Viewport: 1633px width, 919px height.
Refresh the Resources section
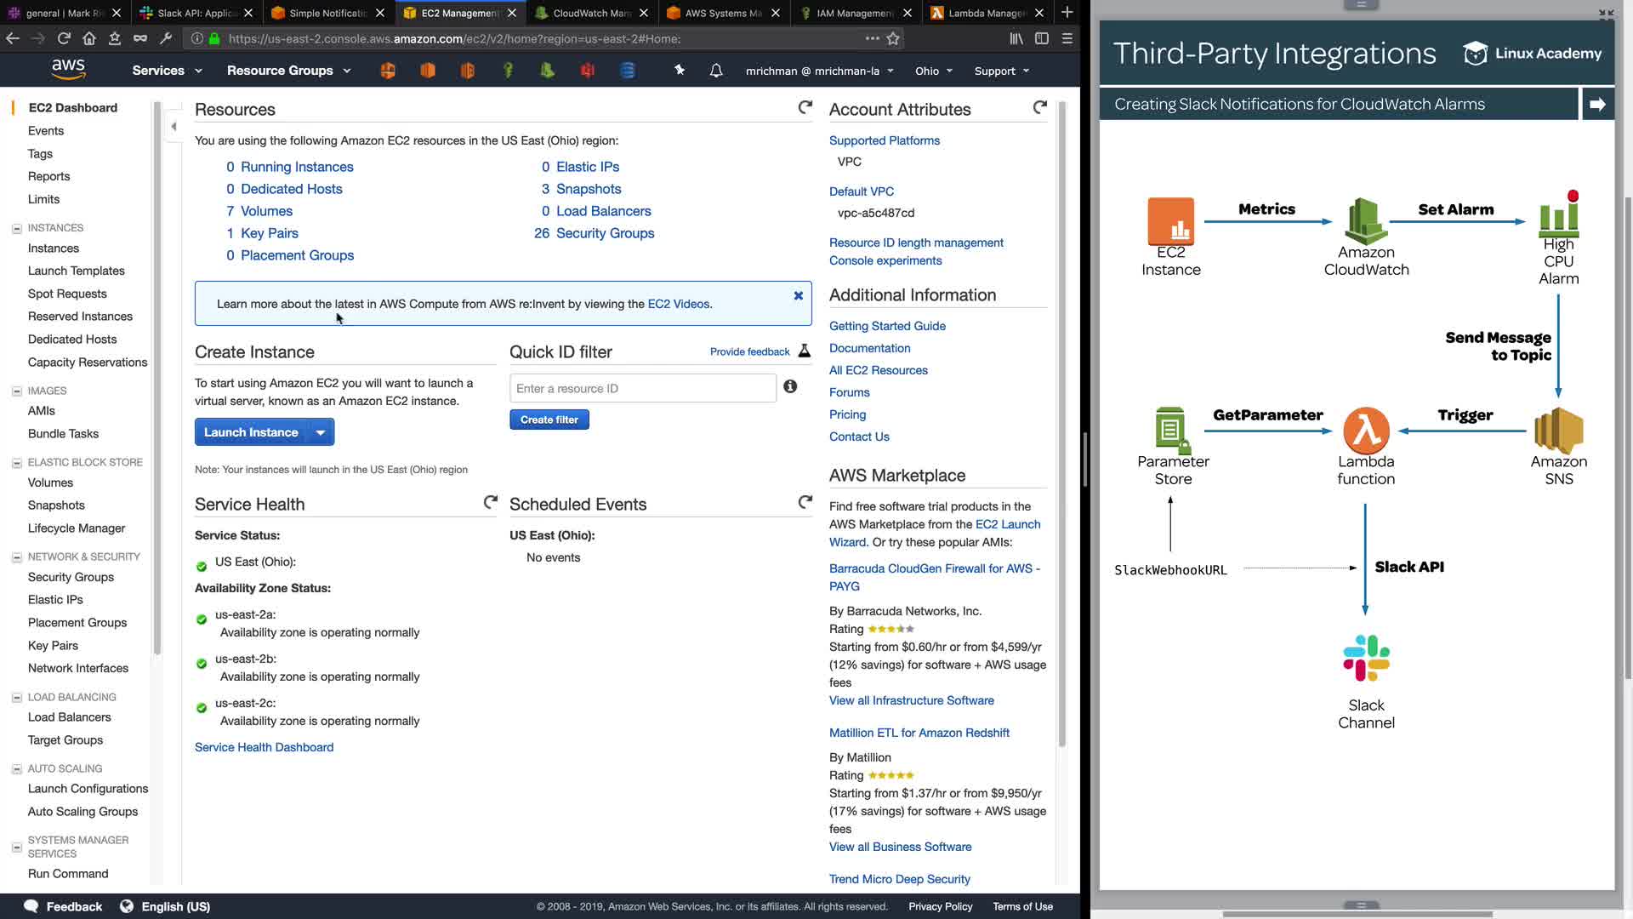(x=805, y=107)
